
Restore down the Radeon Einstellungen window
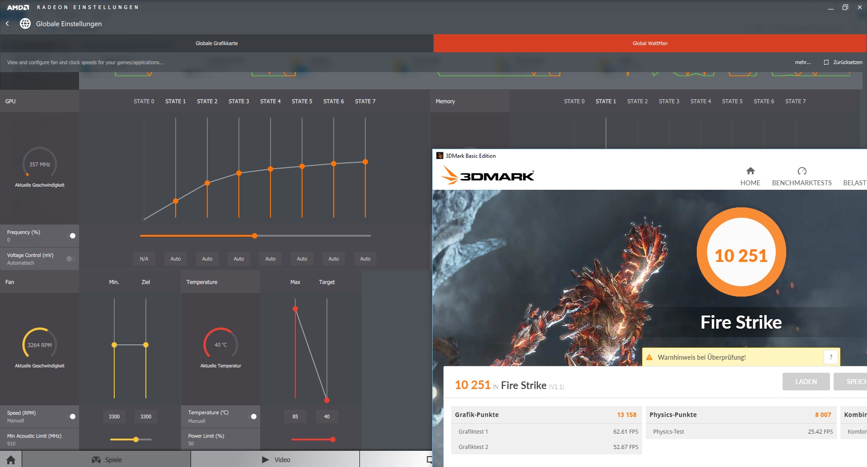pos(845,7)
